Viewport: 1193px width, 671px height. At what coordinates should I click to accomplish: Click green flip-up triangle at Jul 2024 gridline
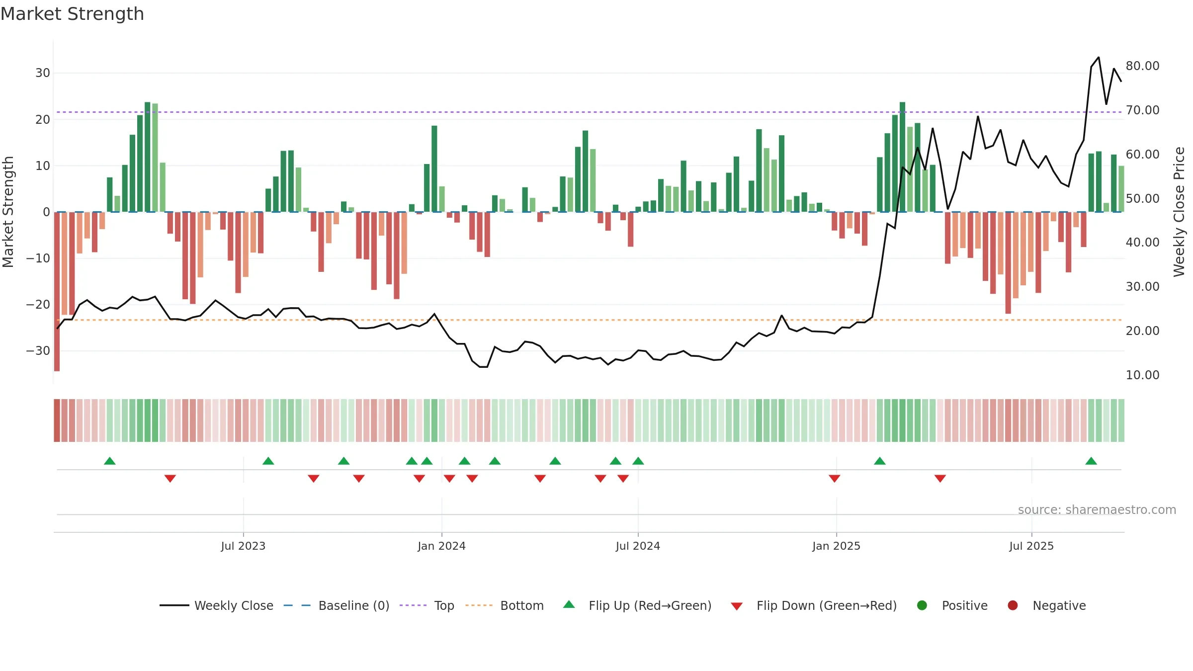(x=638, y=461)
